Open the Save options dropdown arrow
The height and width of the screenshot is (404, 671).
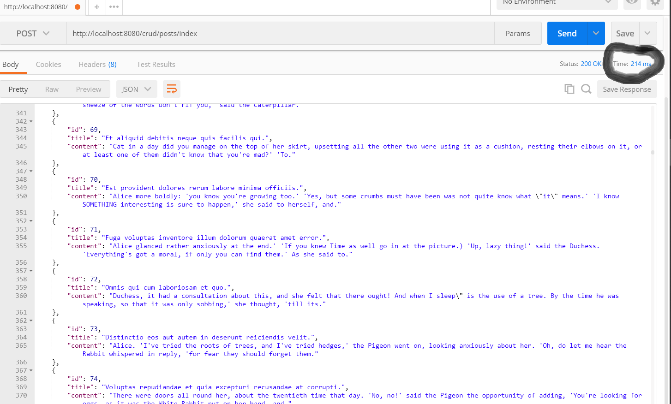648,33
